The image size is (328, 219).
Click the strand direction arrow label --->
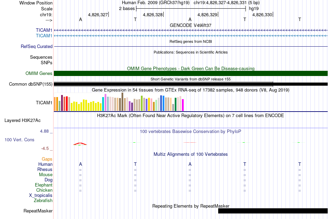click(49, 20)
